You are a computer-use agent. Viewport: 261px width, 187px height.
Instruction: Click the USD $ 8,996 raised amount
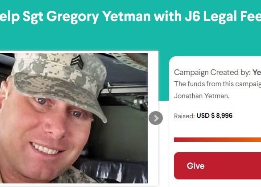[x=215, y=116]
